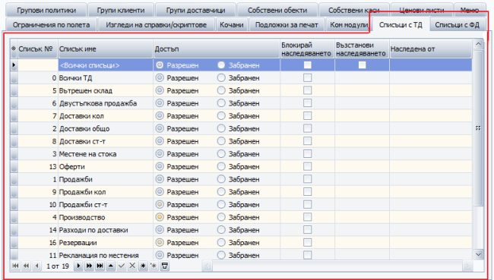
Task: Go to previous record in navigator
Action: tap(37, 266)
